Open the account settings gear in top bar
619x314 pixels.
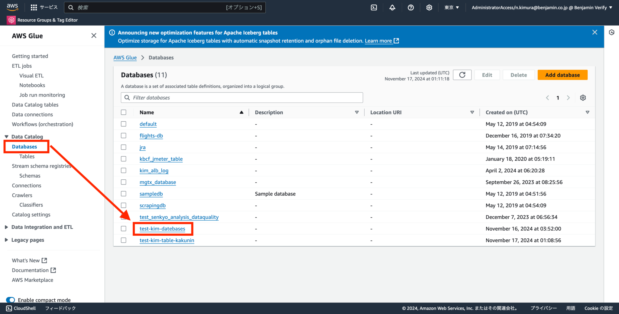429,7
